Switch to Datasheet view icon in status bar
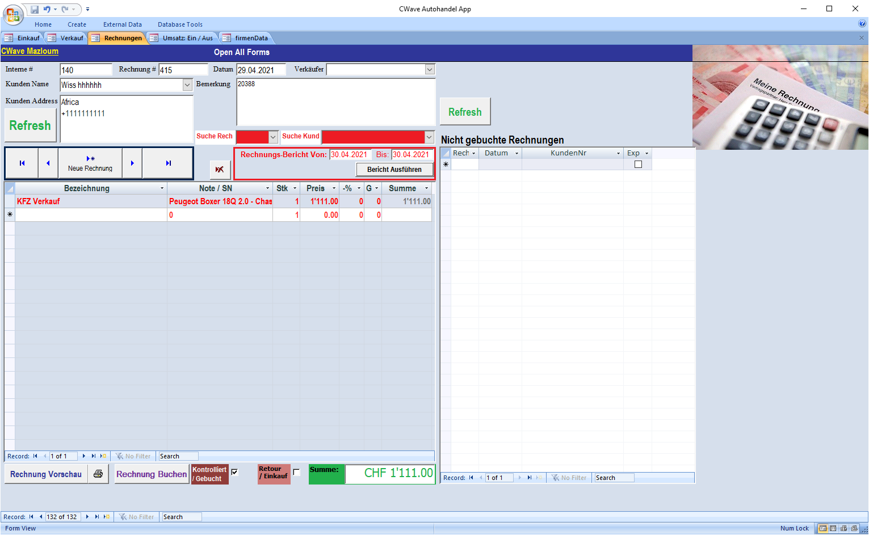This screenshot has width=869, height=535. pos(833,528)
